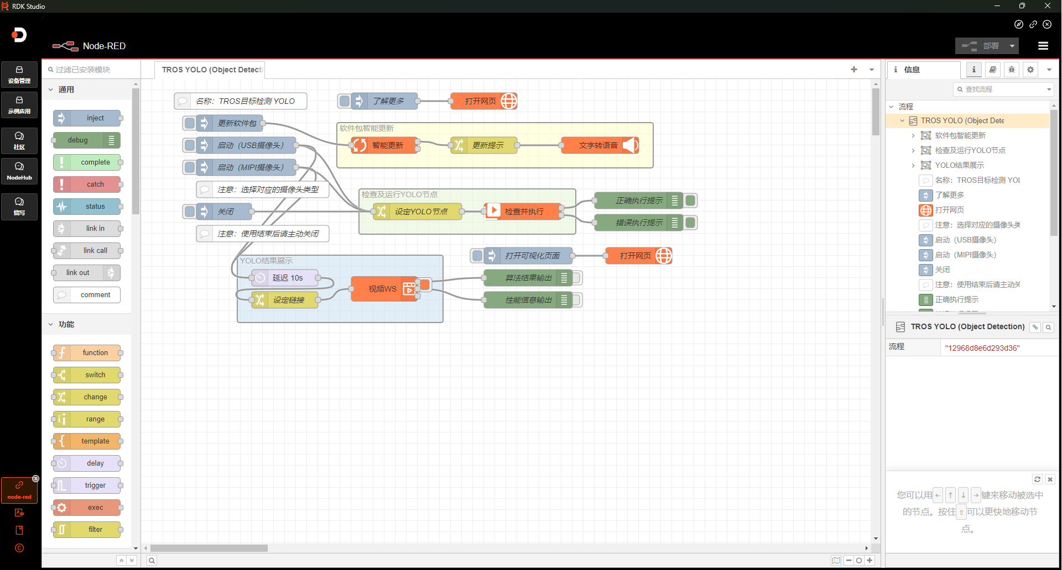Image resolution: width=1062 pixels, height=570 pixels.
Task: Reset zoom with circle button
Action: 859,561
